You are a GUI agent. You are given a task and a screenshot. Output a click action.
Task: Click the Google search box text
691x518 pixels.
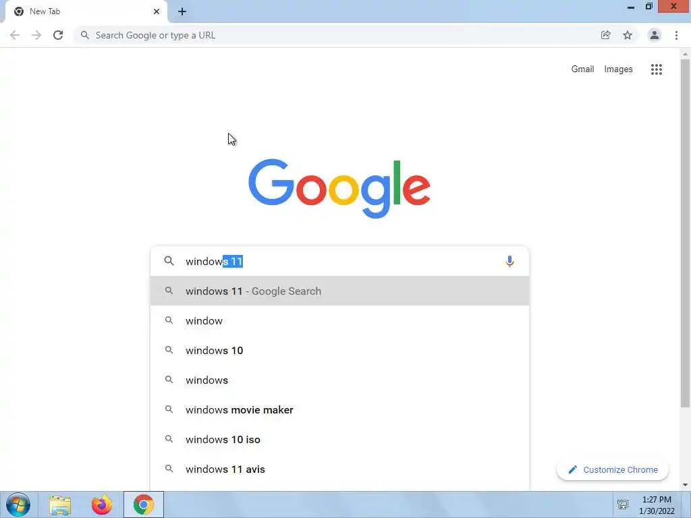[x=214, y=261]
